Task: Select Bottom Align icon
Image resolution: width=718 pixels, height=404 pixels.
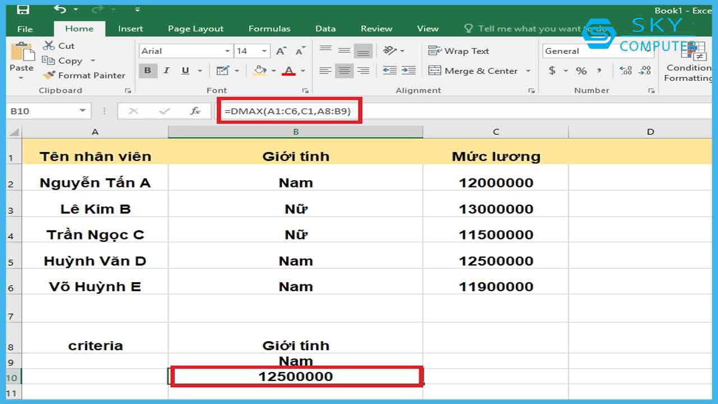Action: coord(363,51)
